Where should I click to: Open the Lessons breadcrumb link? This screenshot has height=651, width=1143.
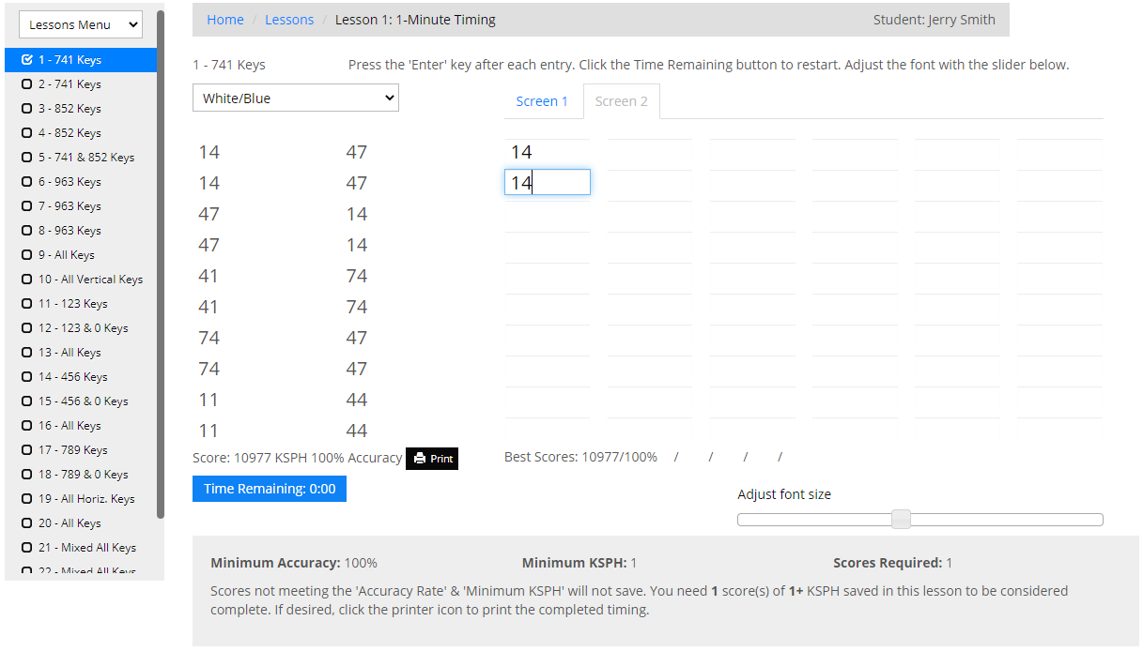(289, 20)
